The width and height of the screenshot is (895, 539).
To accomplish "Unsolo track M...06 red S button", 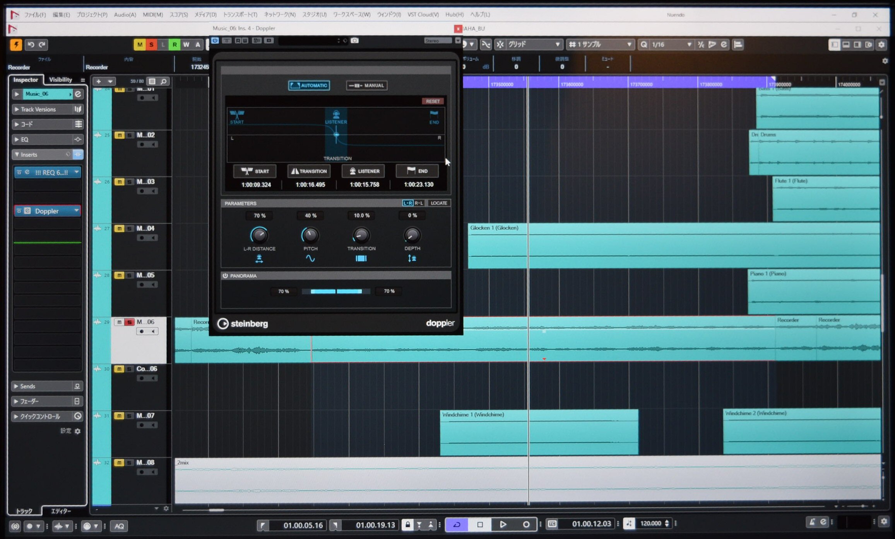I will (129, 322).
